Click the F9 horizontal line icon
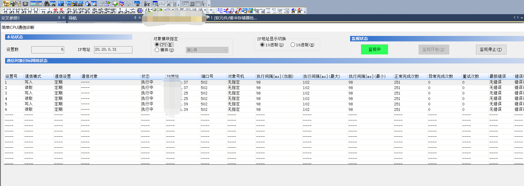This screenshot has height=186, width=524. pyautogui.click(x=43, y=11)
